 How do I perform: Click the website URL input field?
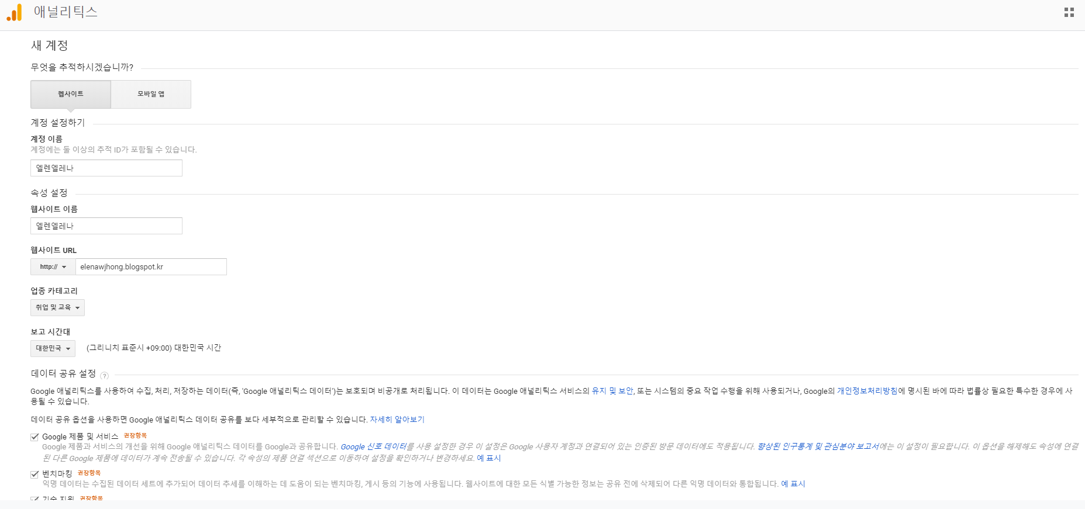coord(151,267)
